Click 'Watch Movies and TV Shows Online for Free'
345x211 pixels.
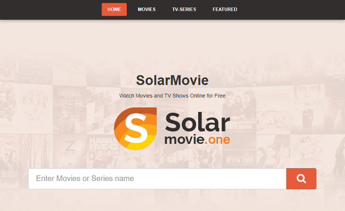[x=172, y=96]
